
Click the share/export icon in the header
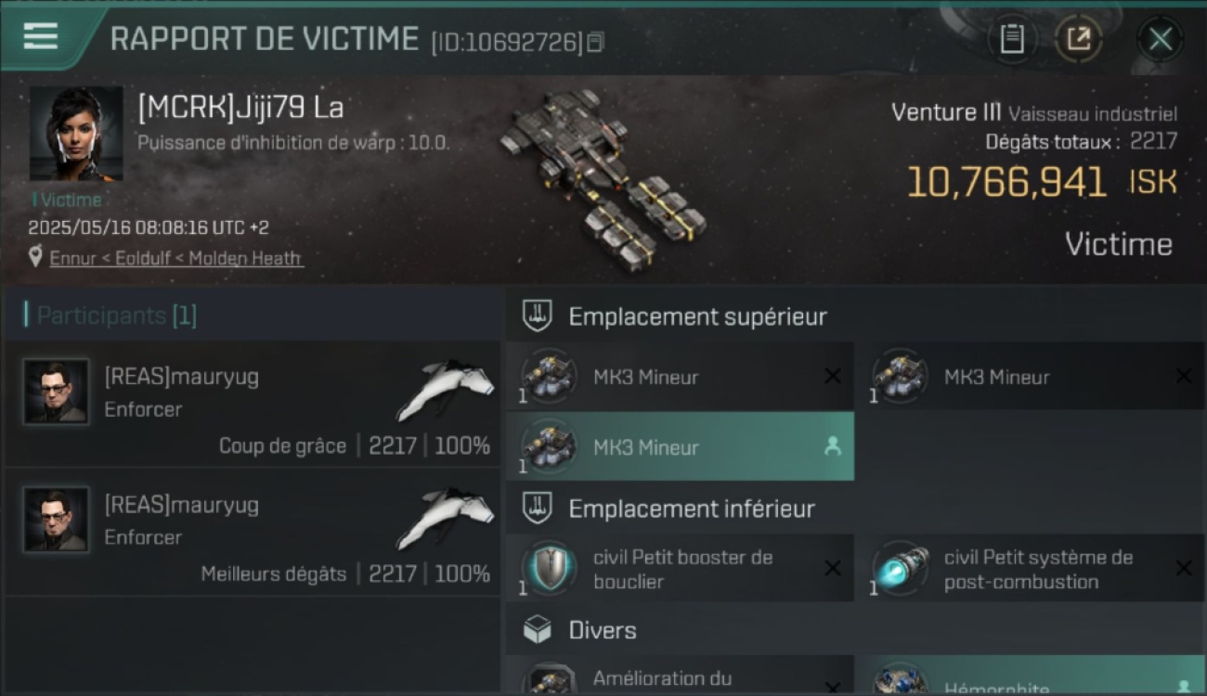click(1078, 39)
